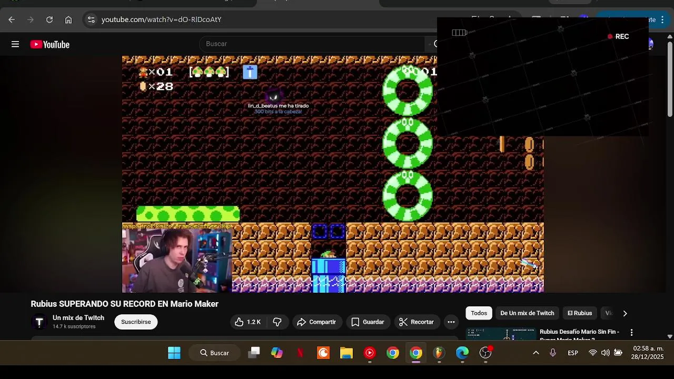Image resolution: width=674 pixels, height=379 pixels.
Task: Go to YouTube home via the logo
Action: coord(50,45)
